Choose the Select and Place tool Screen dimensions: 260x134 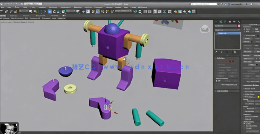[63, 12]
